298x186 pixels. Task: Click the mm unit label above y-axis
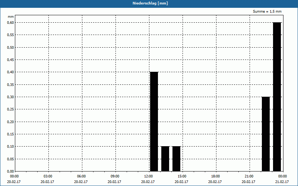(x=11, y=17)
